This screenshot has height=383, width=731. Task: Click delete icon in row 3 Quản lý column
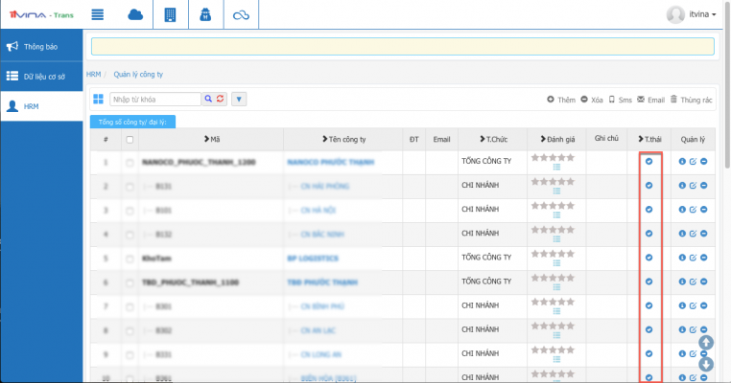pos(703,210)
